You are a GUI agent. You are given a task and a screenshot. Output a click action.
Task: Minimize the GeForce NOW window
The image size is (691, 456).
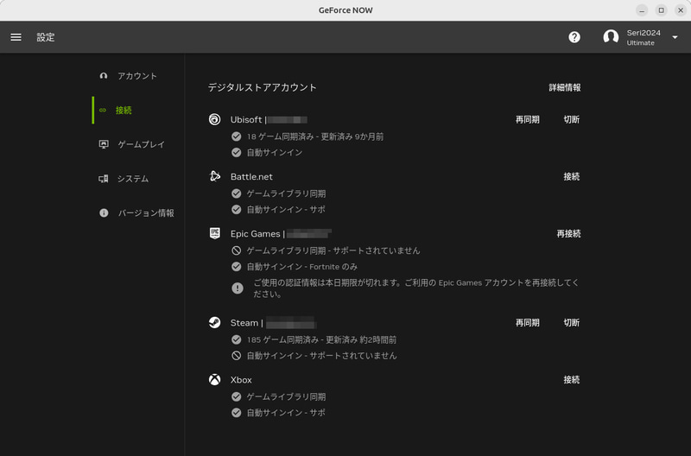point(642,10)
